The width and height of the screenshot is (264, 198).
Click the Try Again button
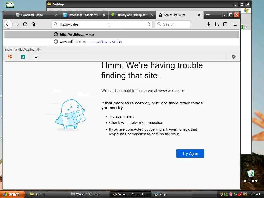(x=190, y=153)
